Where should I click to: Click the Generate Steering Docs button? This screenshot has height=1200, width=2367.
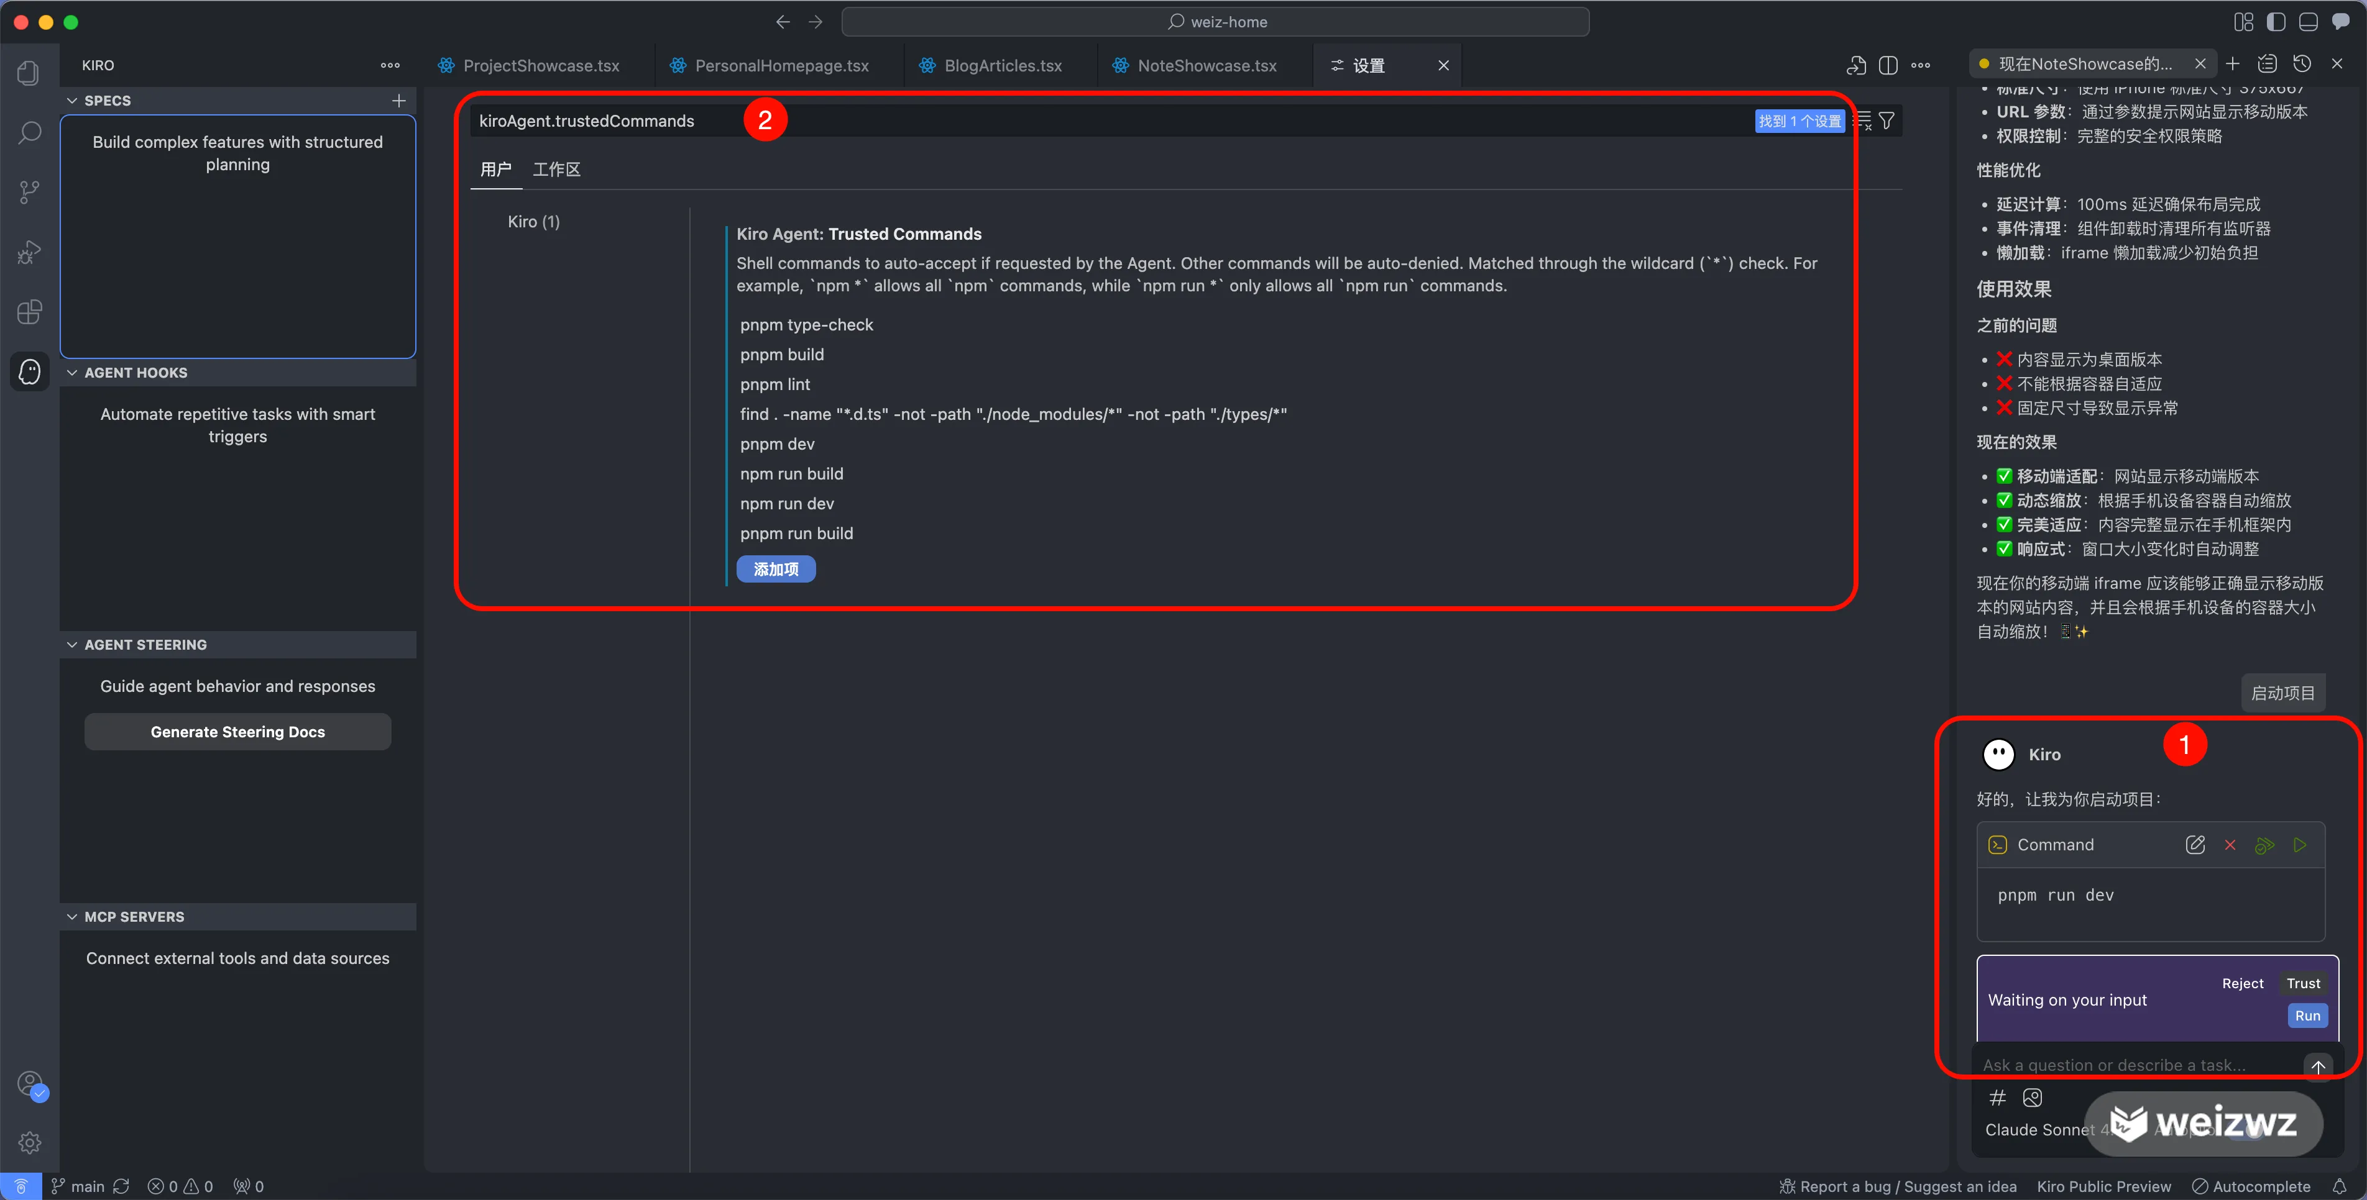[237, 732]
